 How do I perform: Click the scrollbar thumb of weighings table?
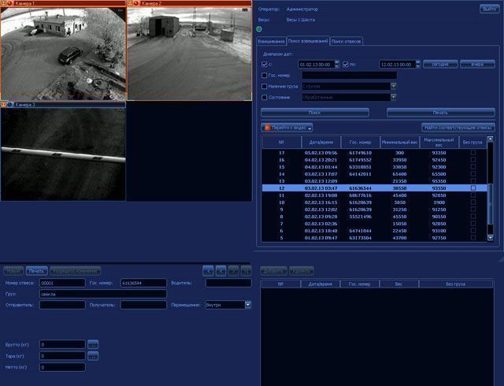coord(490,204)
